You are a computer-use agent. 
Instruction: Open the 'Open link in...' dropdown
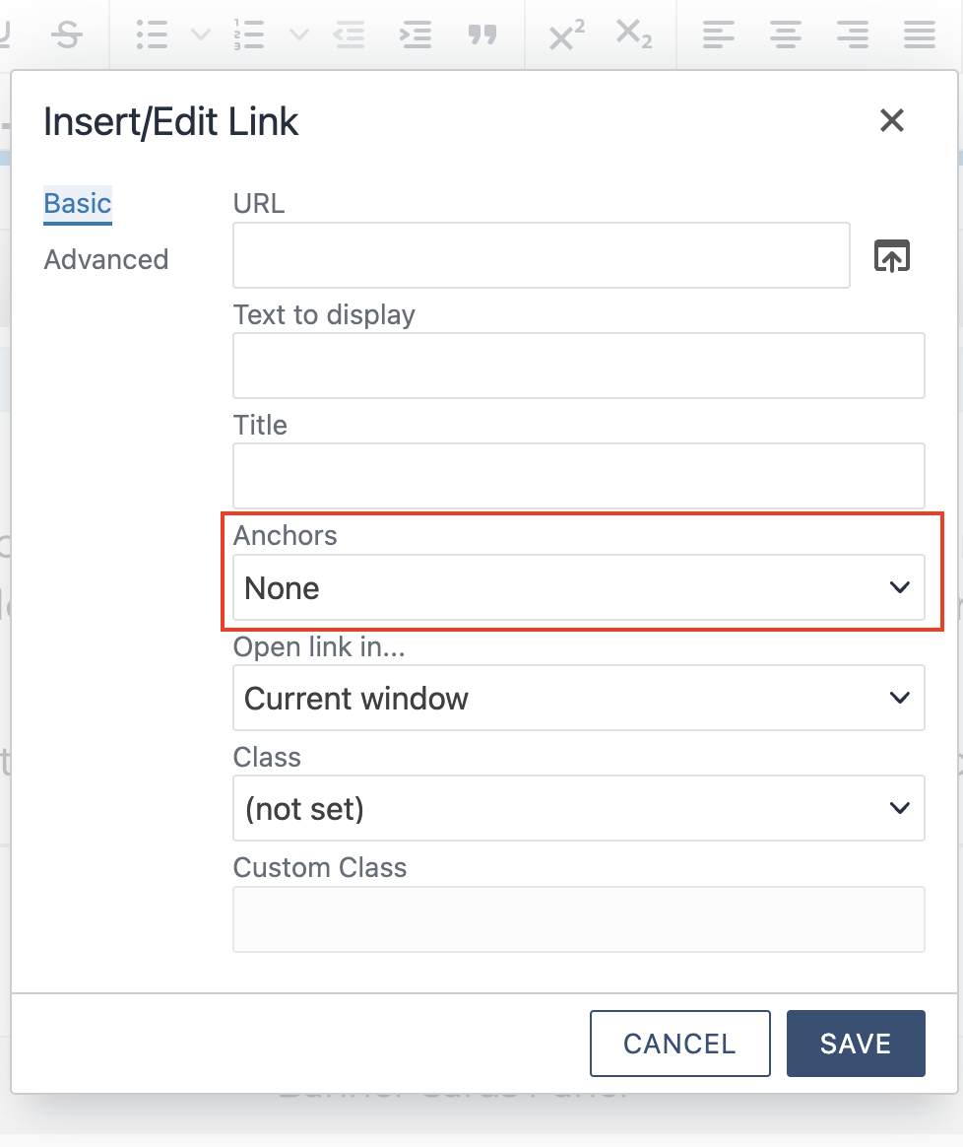click(x=579, y=698)
